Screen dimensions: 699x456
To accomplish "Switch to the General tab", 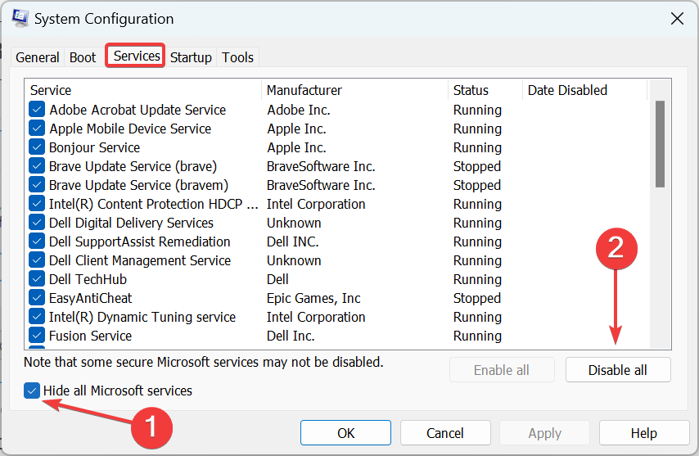I will click(38, 57).
